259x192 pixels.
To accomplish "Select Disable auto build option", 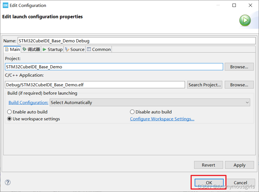I will (x=151, y=112).
